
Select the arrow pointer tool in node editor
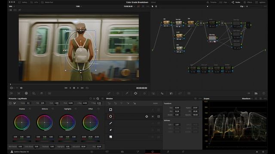tap(152, 6)
